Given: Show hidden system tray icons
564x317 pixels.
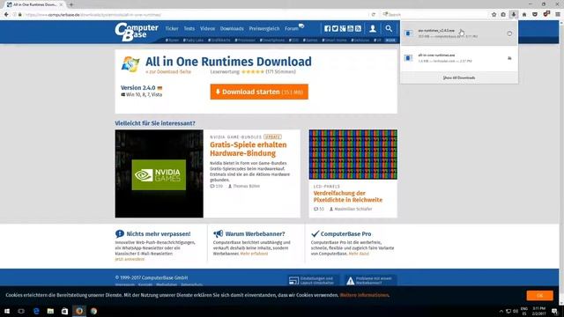Looking at the screenshot, I should point(501,311).
